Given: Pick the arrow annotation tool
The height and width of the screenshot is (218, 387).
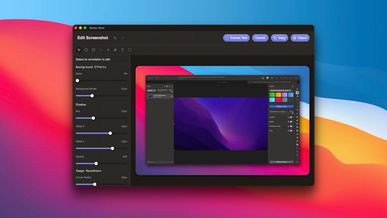Looking at the screenshot, I should pyautogui.click(x=108, y=50).
